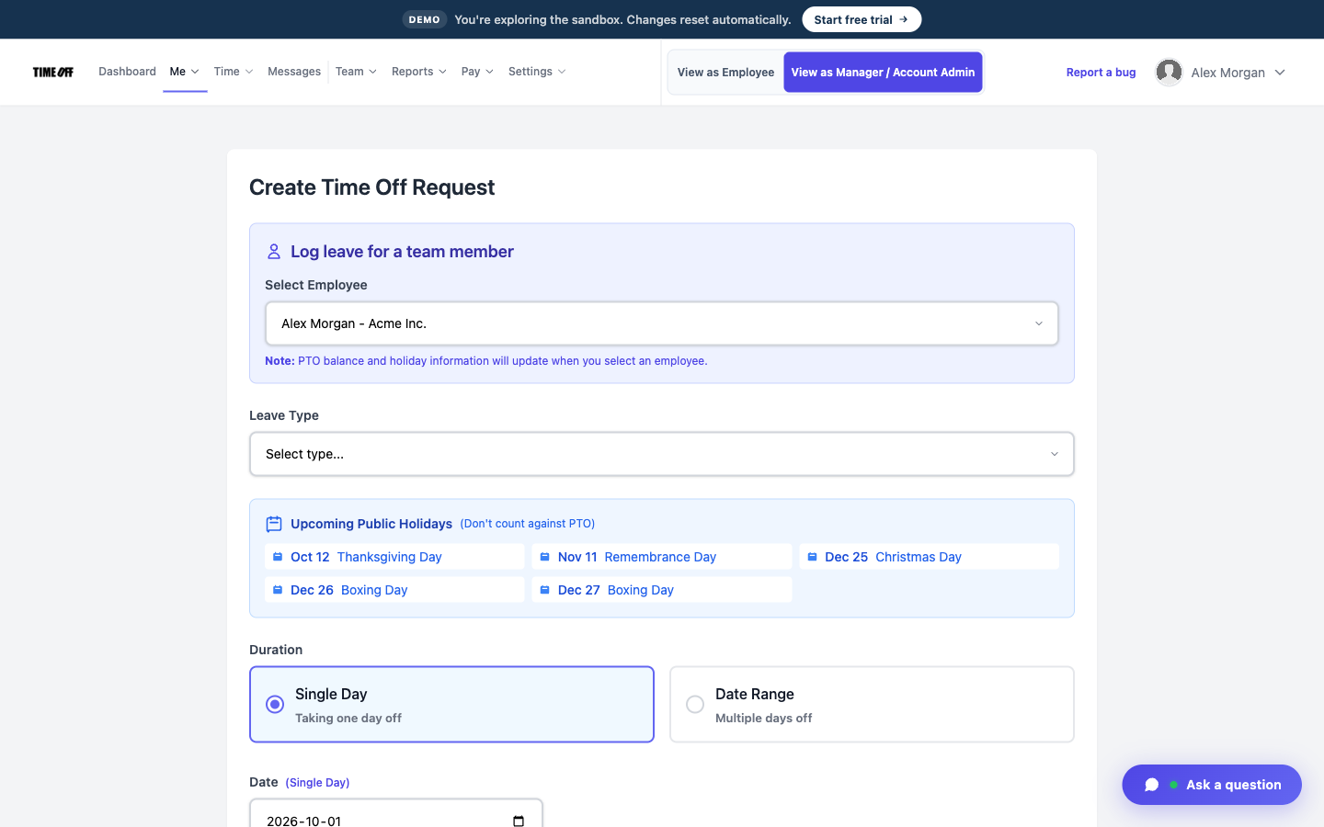Image resolution: width=1324 pixels, height=827 pixels.
Task: Open the Ask a question chat button
Action: click(x=1212, y=785)
